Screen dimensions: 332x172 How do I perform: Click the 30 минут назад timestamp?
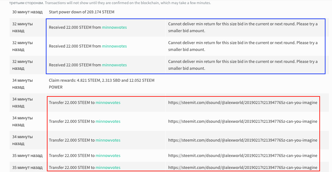tap(27, 12)
